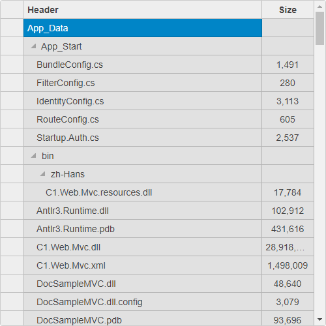Click size cell 1,498,009
The width and height of the screenshot is (326, 326).
point(288,265)
